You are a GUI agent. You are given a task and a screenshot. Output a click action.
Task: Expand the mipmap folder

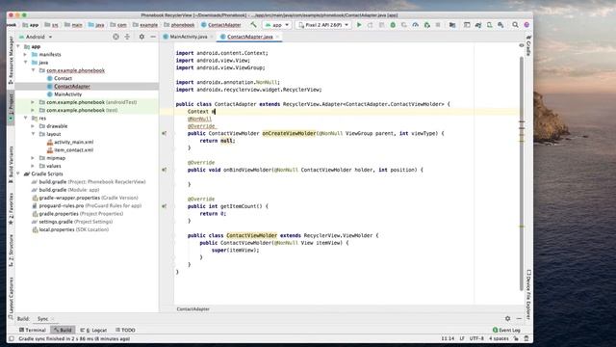[x=34, y=158]
